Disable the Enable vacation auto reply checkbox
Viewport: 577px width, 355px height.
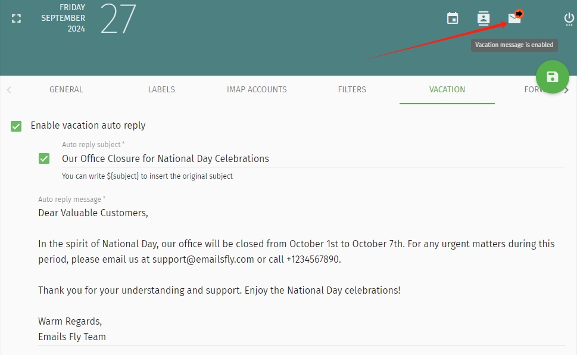16,126
